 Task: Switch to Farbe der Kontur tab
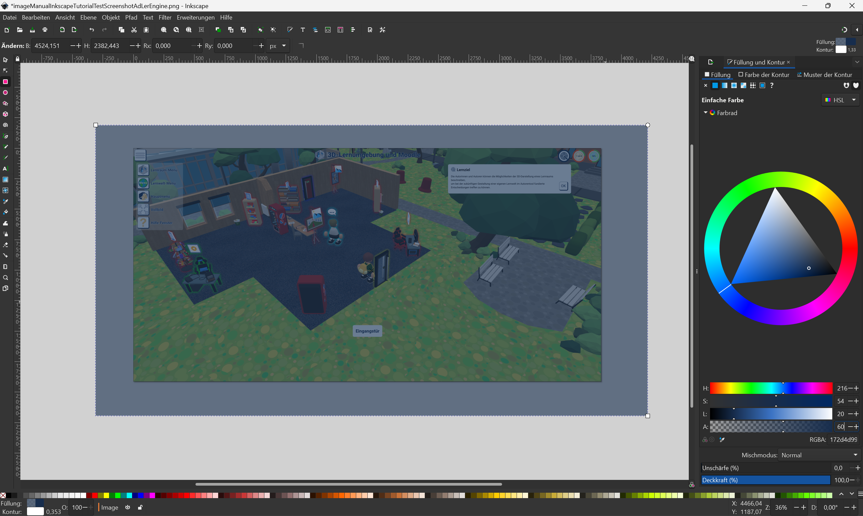763,75
